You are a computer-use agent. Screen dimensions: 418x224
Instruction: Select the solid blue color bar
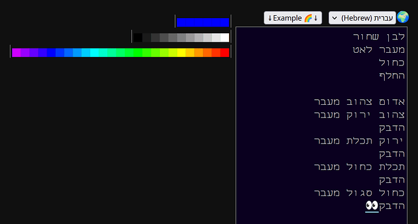point(203,22)
